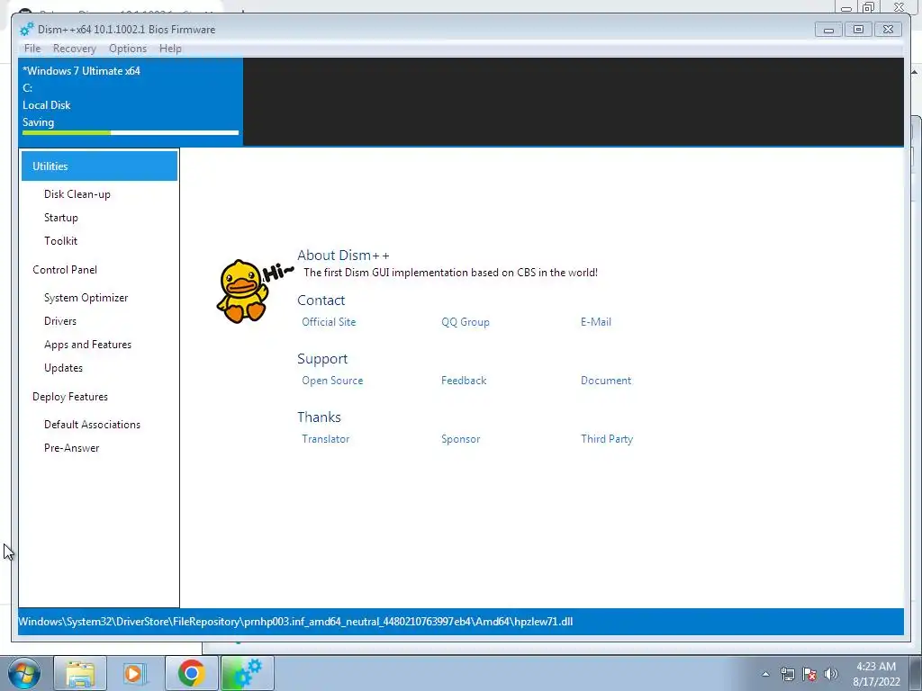
Task: Open the File menu
Action: pos(32,49)
